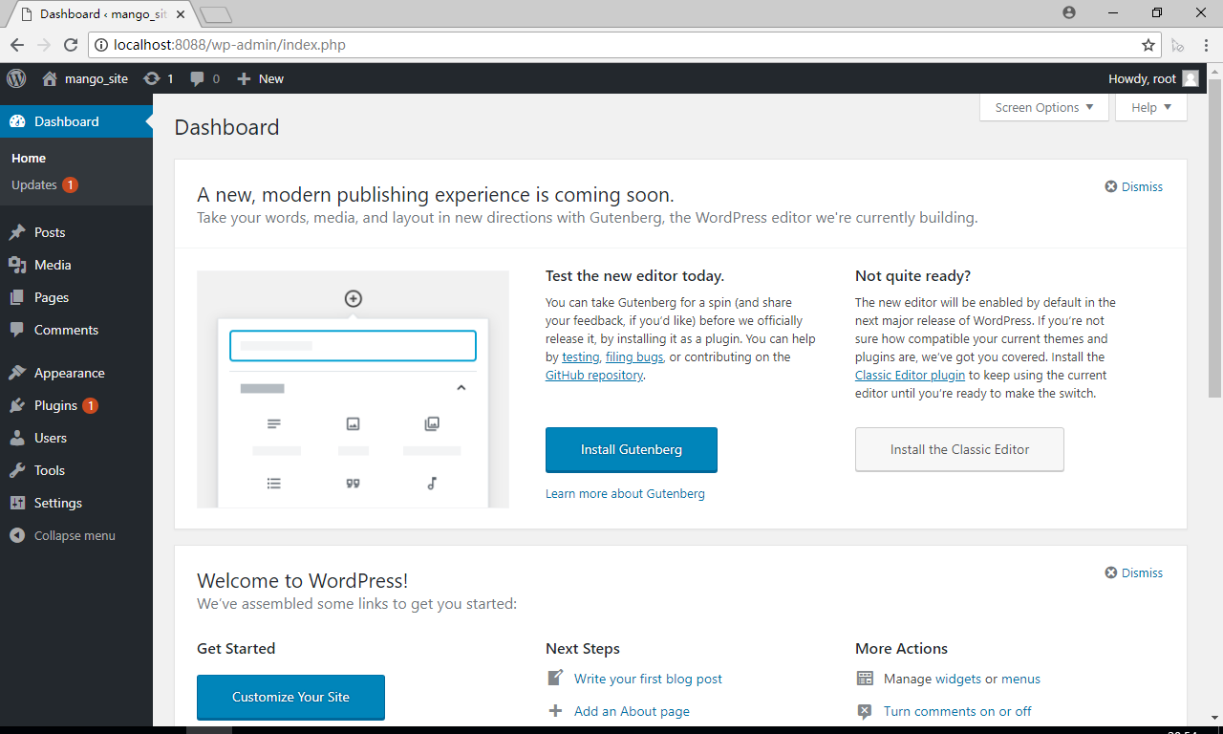Open the WordPress logo menu

point(16,78)
